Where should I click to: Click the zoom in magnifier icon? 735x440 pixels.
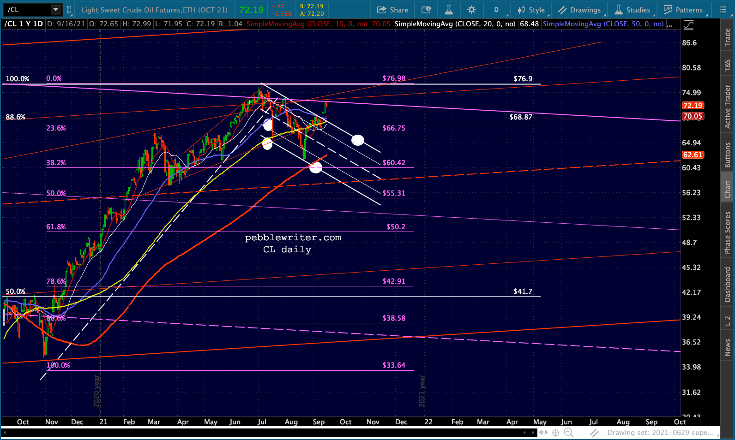pyautogui.click(x=569, y=433)
